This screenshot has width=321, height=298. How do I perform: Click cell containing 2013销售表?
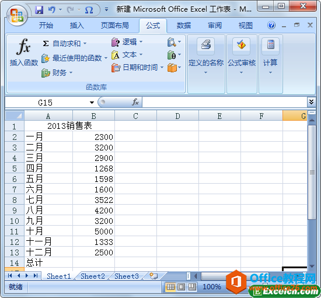(69, 126)
